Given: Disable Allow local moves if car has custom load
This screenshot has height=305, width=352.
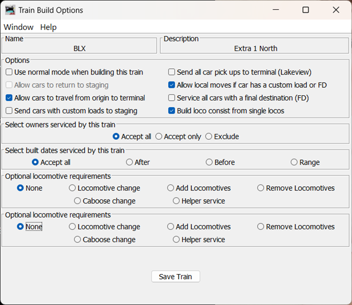Looking at the screenshot, I should coord(172,85).
